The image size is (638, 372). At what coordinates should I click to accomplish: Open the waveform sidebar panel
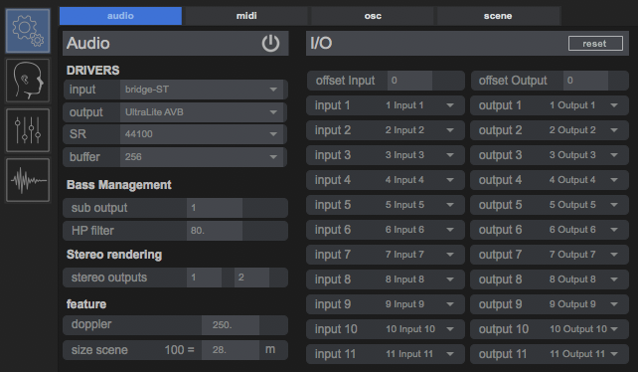click(28, 180)
